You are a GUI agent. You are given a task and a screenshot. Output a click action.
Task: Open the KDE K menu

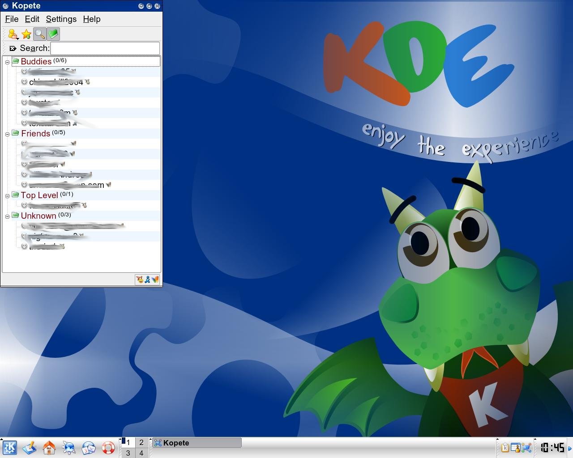pos(9,448)
